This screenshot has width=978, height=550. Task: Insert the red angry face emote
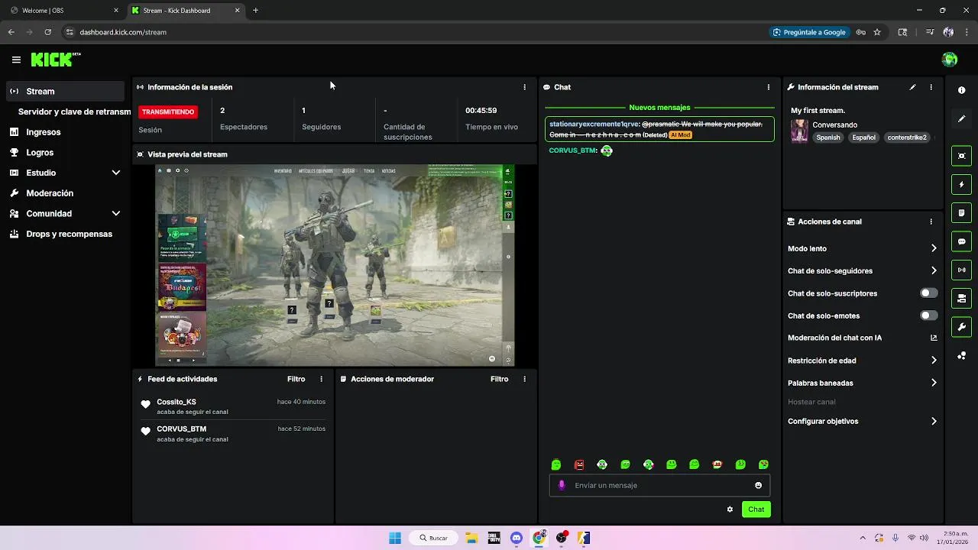pyautogui.click(x=579, y=464)
